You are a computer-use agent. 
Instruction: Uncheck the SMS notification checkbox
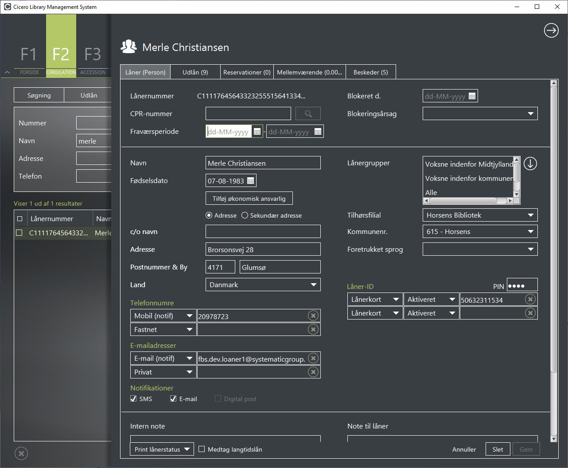(133, 399)
